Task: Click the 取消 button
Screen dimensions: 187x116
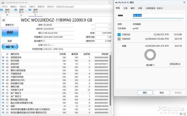Action: 162,93
